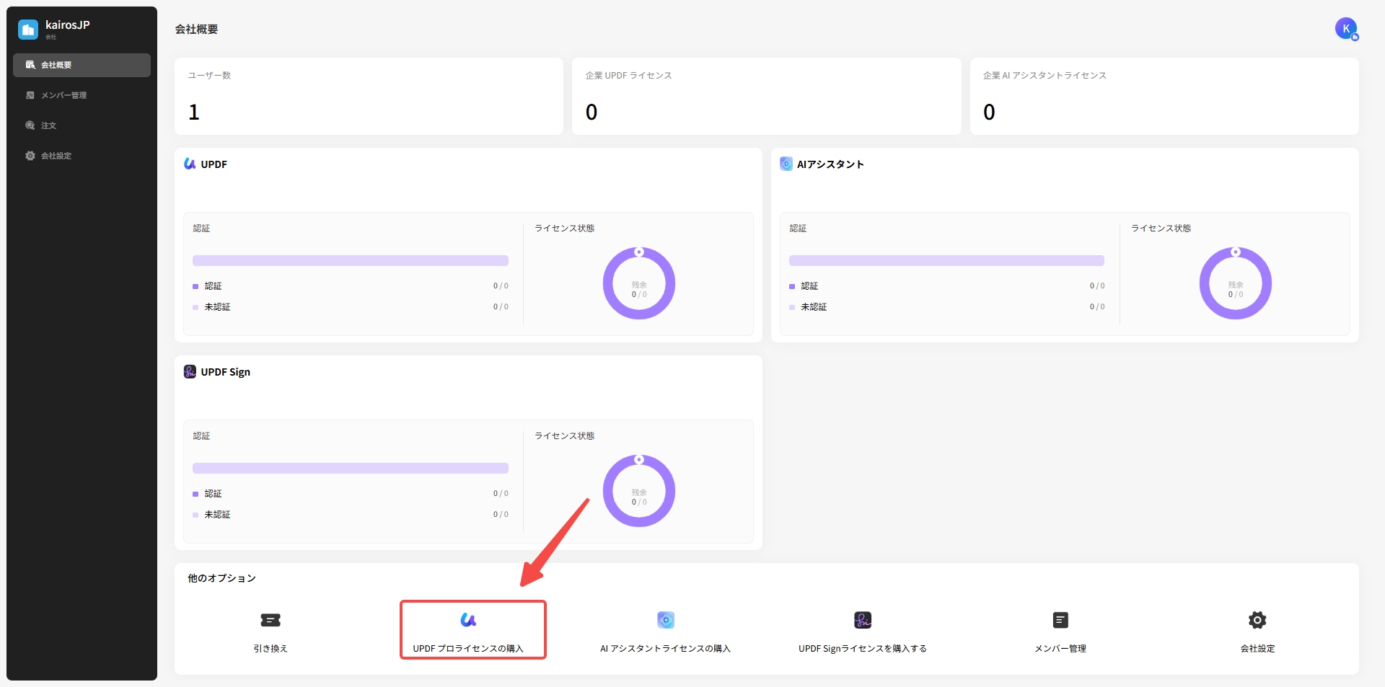This screenshot has height=687, width=1385.
Task: Click the UPDF card title text
Action: 214,164
